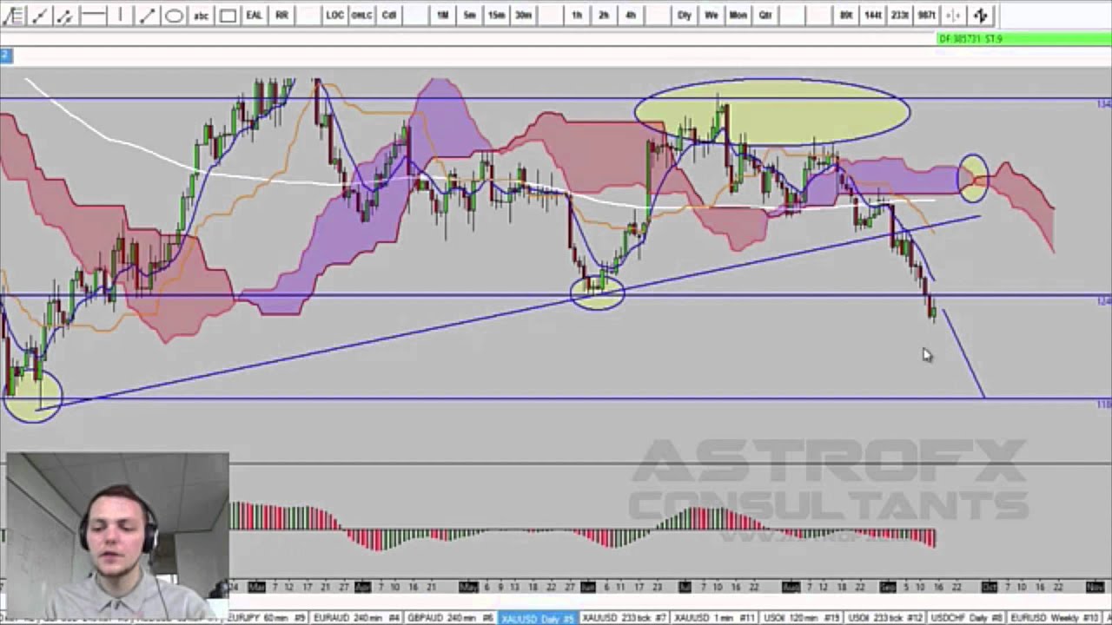Select the line segment tool
The width and height of the screenshot is (1112, 625).
tap(148, 15)
